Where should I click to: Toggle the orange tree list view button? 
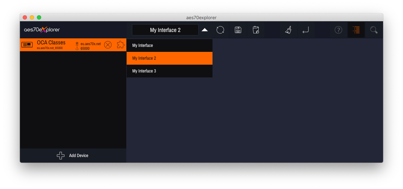tap(356, 30)
